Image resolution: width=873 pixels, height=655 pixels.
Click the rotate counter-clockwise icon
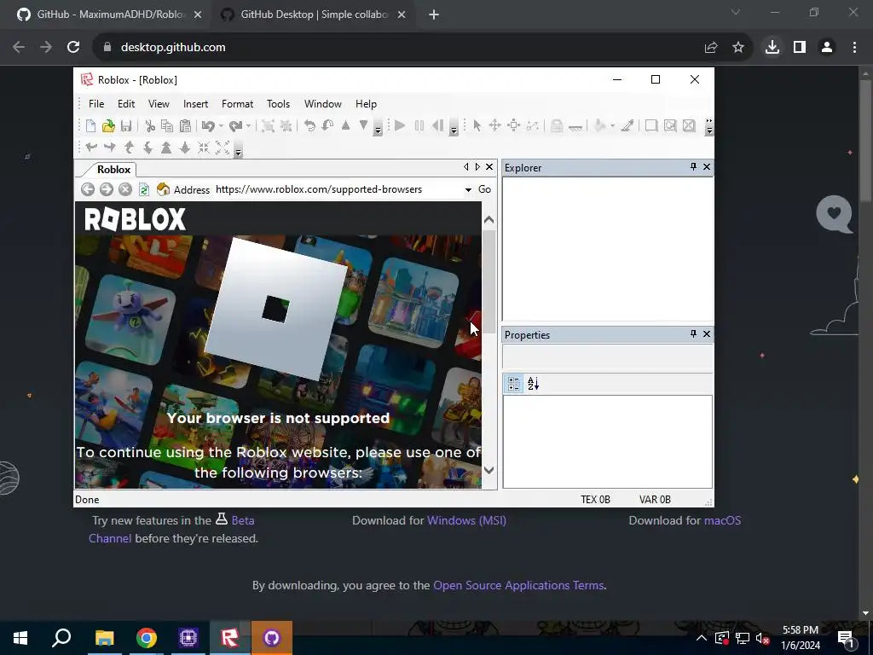309,126
